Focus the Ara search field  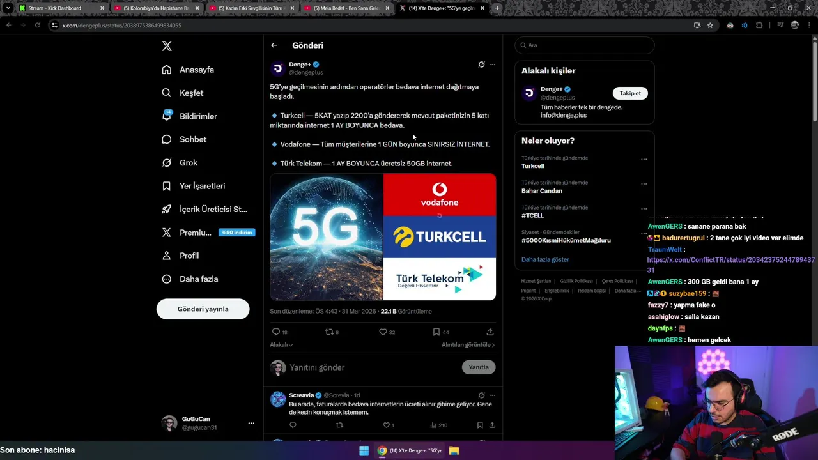[x=584, y=45]
